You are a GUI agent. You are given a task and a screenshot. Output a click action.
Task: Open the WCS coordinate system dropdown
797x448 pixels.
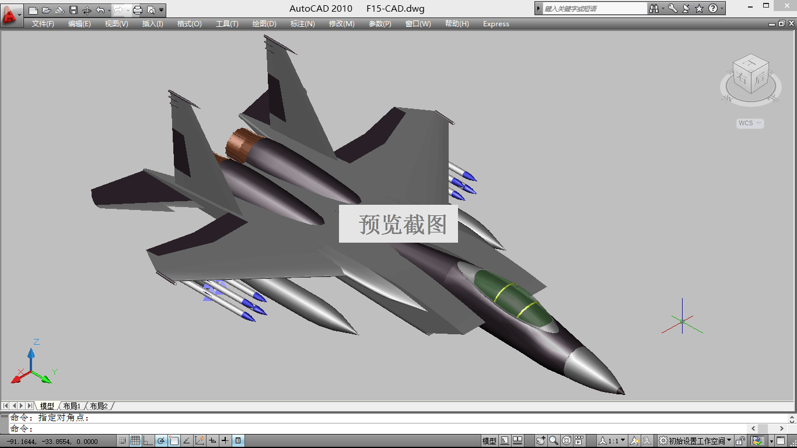[750, 123]
